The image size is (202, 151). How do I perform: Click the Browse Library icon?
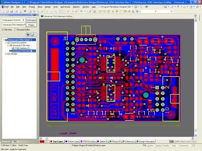(95, 11)
